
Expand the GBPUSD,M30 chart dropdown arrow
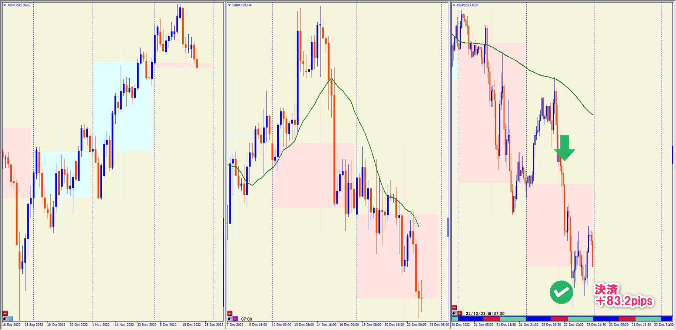point(454,5)
